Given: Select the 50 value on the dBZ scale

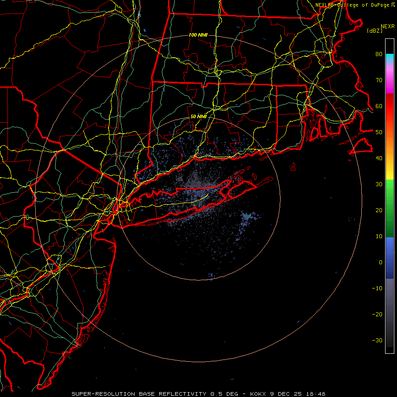Looking at the screenshot, I should pyautogui.click(x=379, y=132).
